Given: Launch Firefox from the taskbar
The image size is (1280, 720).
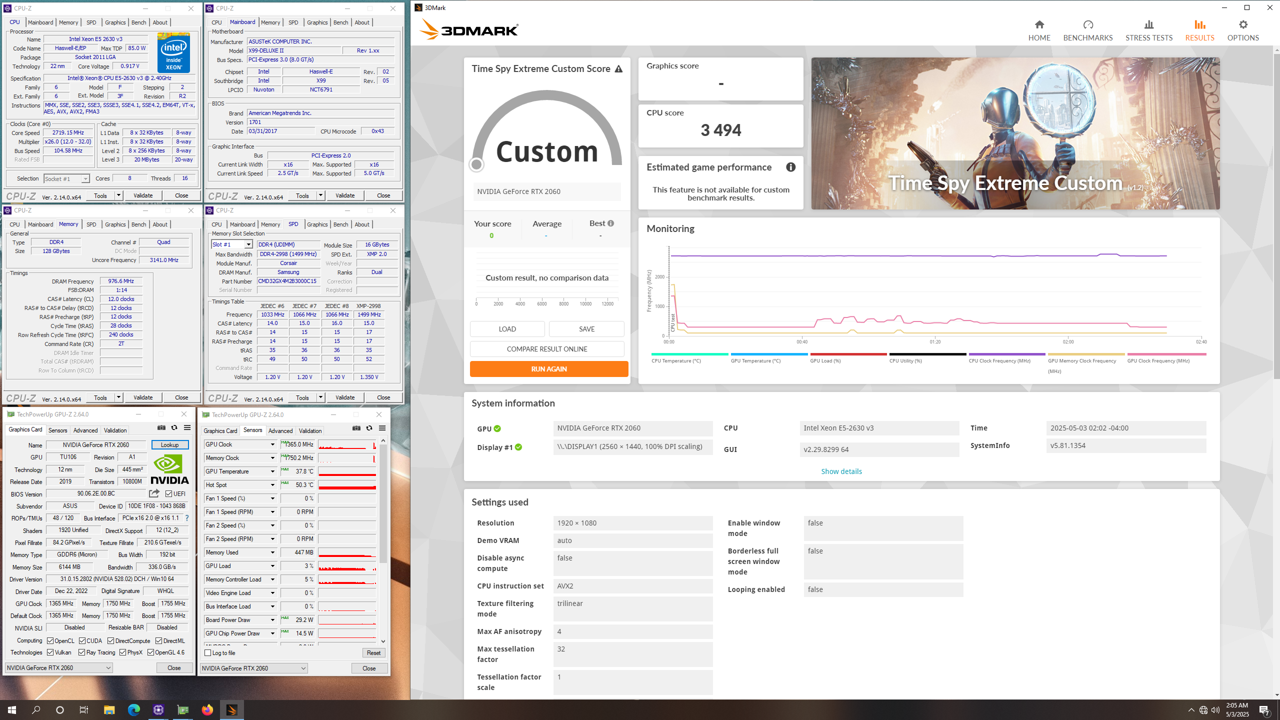Looking at the screenshot, I should [207, 709].
